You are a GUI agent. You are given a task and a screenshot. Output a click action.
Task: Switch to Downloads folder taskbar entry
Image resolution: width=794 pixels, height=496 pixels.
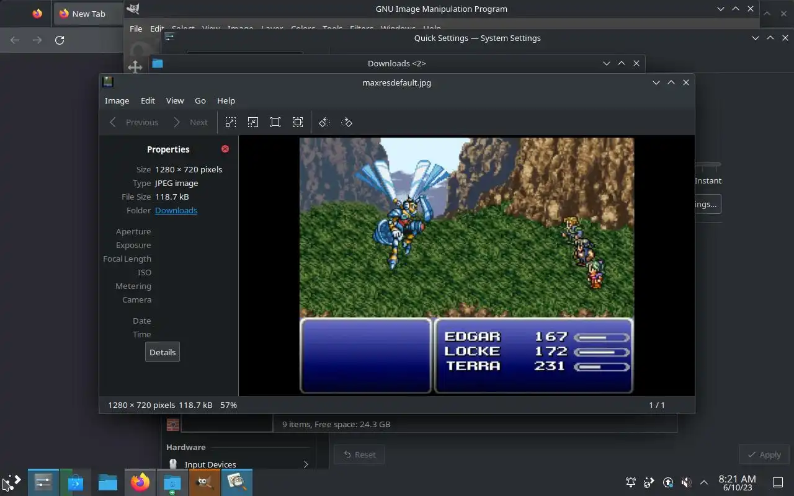[172, 482]
